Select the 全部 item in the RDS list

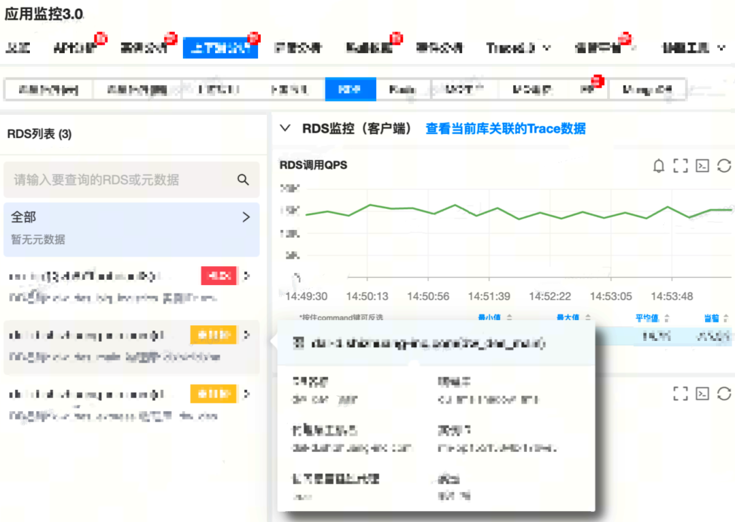pos(131,229)
